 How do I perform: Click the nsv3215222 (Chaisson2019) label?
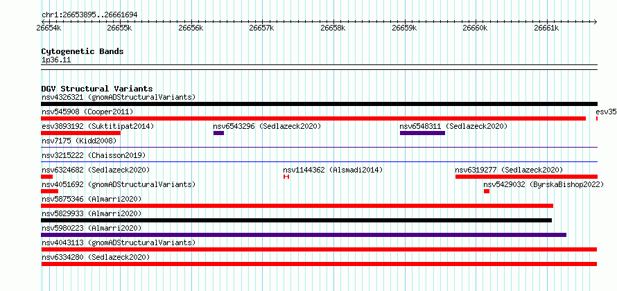coord(94,155)
